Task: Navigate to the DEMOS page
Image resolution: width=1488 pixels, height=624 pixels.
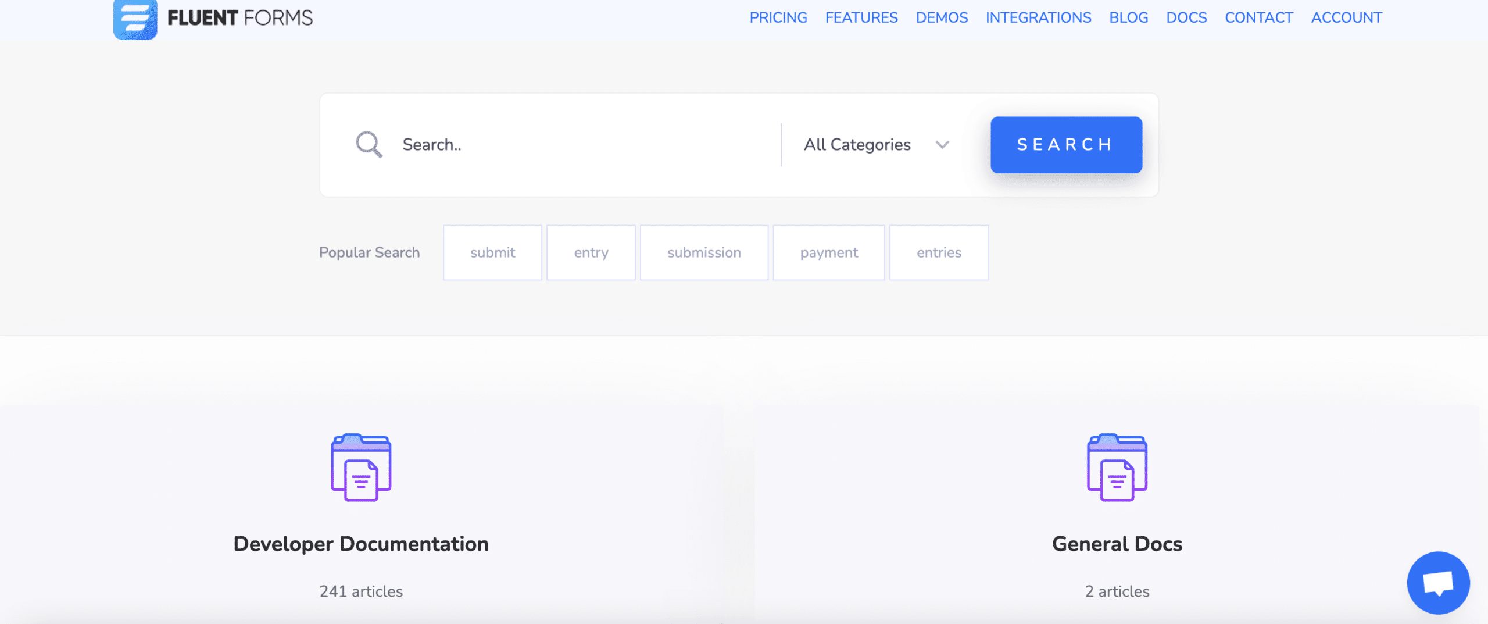Action: tap(942, 17)
